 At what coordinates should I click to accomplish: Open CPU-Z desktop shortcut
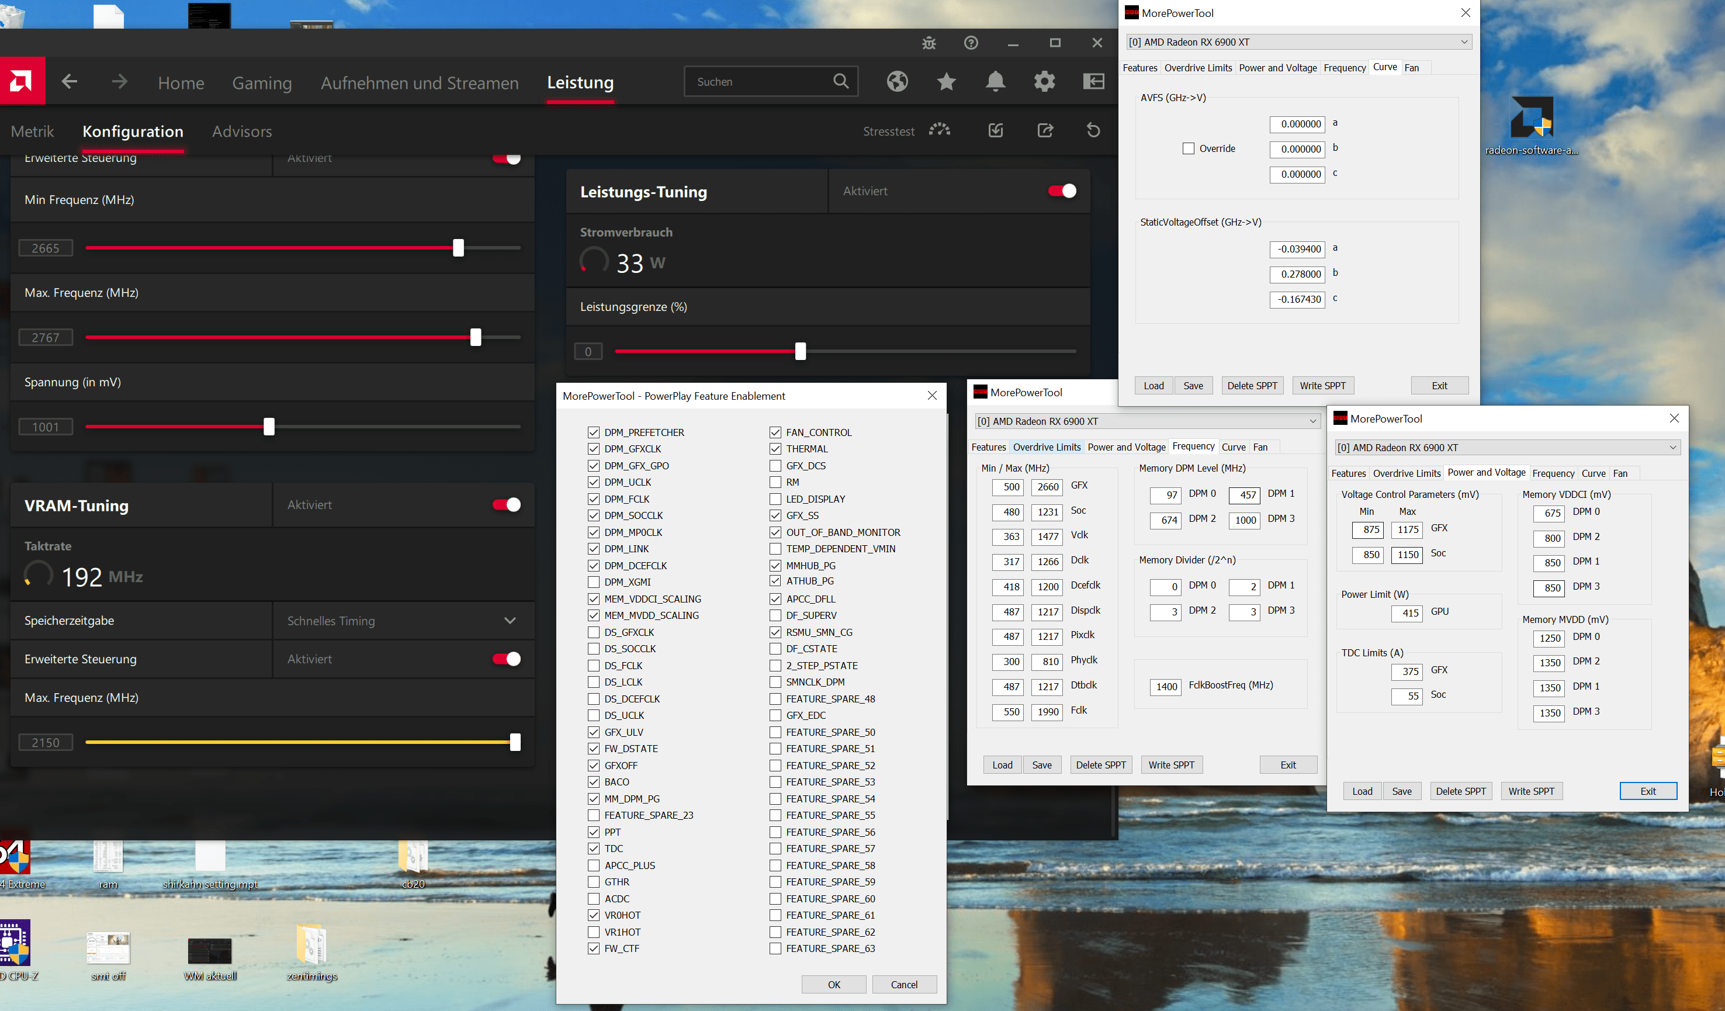tap(16, 950)
